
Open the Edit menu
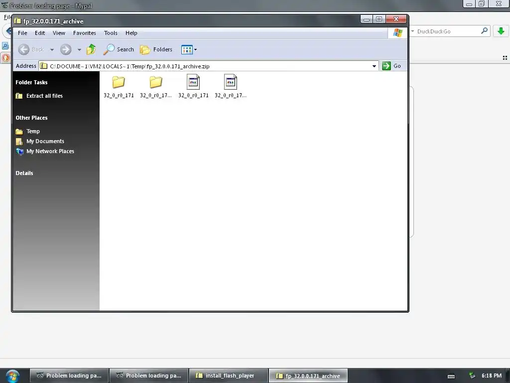pyautogui.click(x=40, y=33)
